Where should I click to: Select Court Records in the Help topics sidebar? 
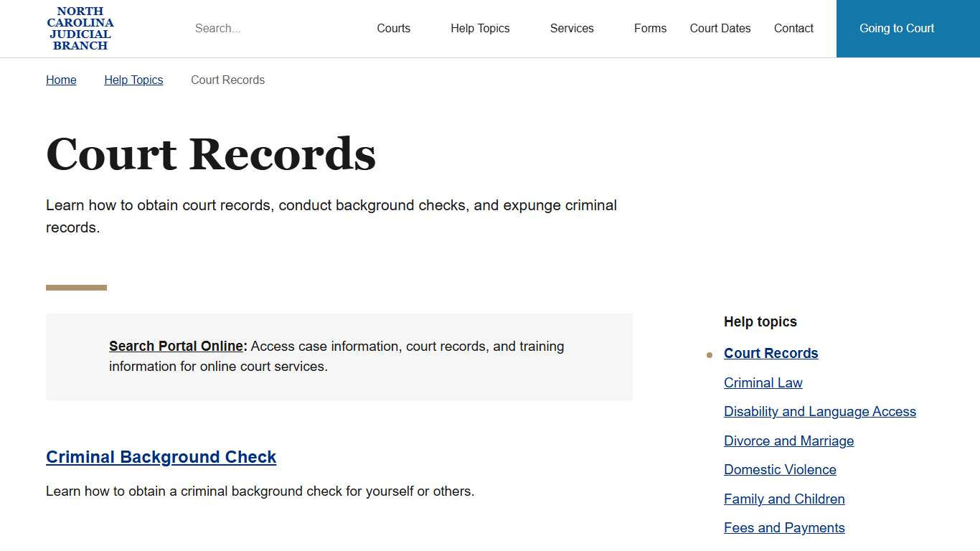coord(771,353)
